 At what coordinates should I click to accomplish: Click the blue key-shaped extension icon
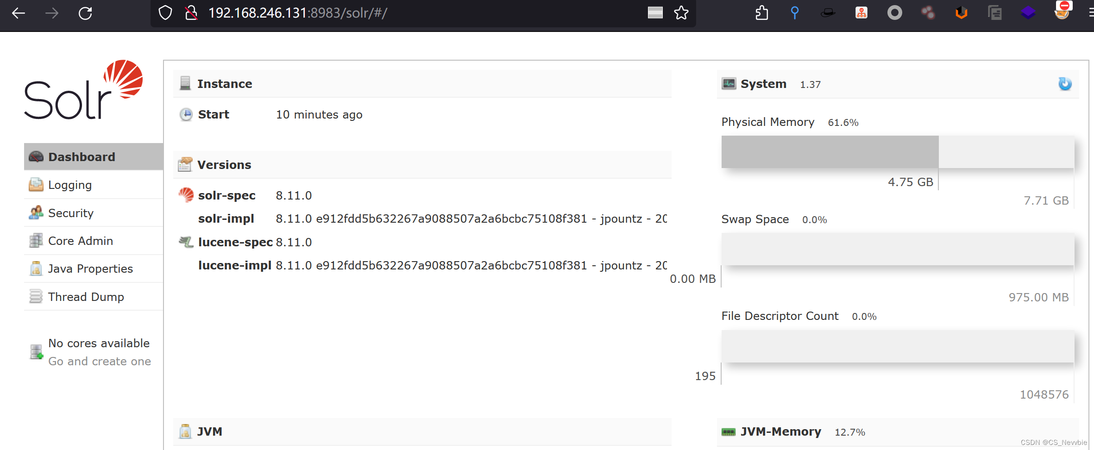[x=795, y=13]
